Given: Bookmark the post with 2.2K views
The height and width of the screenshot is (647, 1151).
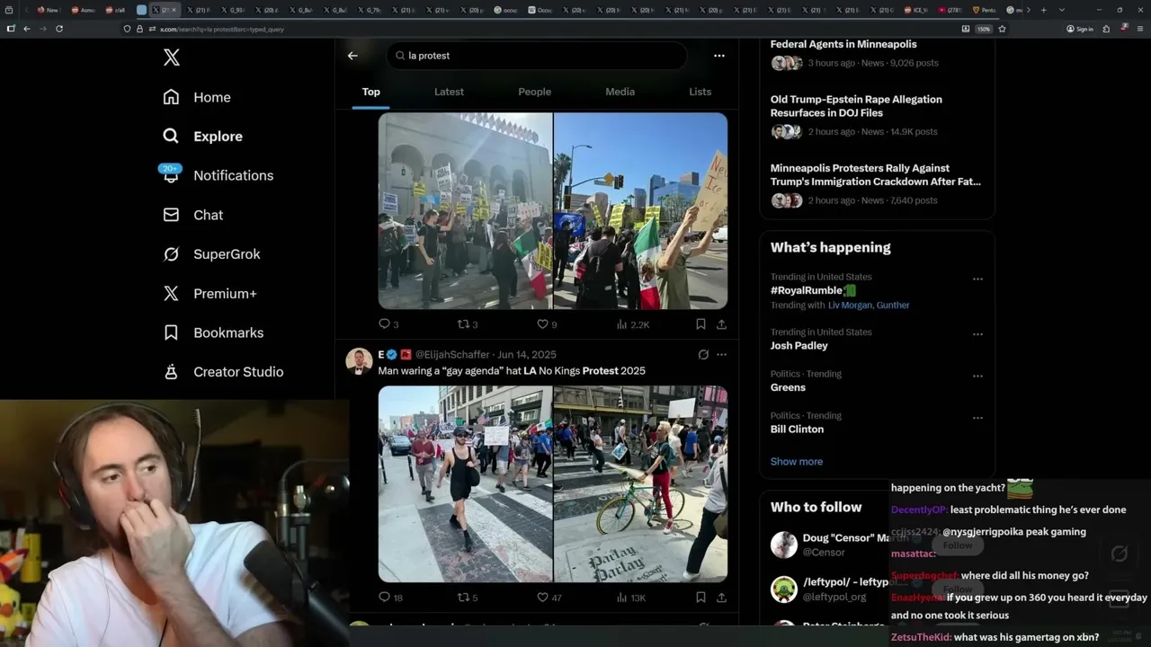Looking at the screenshot, I should pyautogui.click(x=700, y=324).
